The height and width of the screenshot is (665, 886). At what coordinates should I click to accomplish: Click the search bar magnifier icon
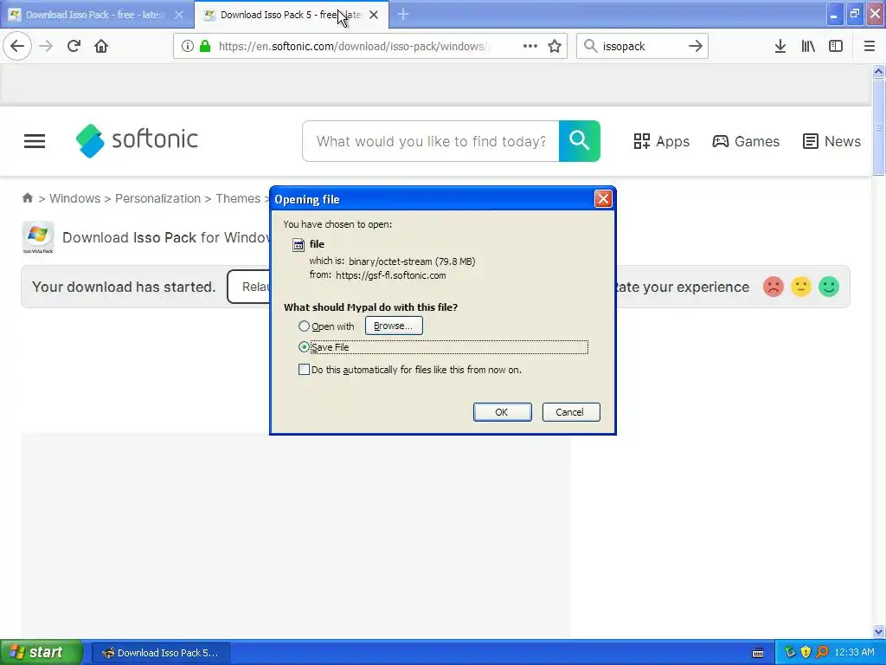tap(590, 46)
